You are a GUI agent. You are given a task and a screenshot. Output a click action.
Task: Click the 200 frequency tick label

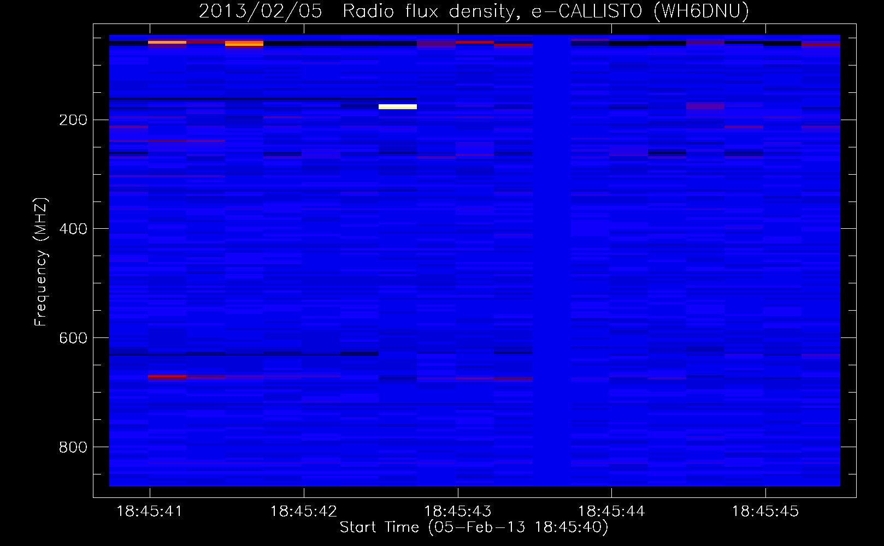click(73, 120)
